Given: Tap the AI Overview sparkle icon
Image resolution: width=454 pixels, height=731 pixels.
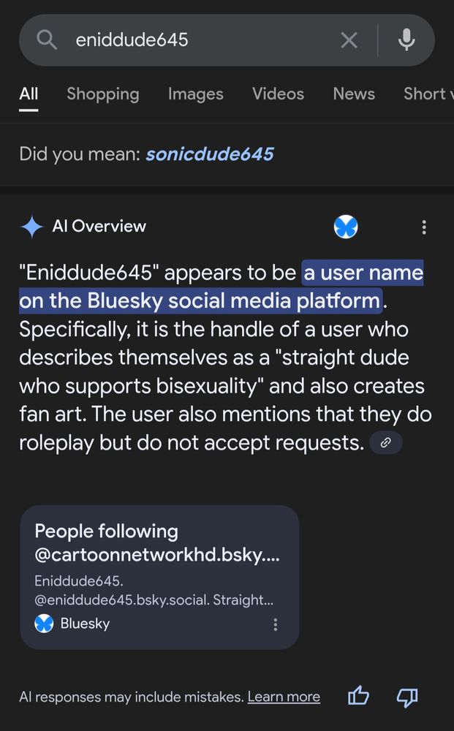Looking at the screenshot, I should (x=31, y=227).
